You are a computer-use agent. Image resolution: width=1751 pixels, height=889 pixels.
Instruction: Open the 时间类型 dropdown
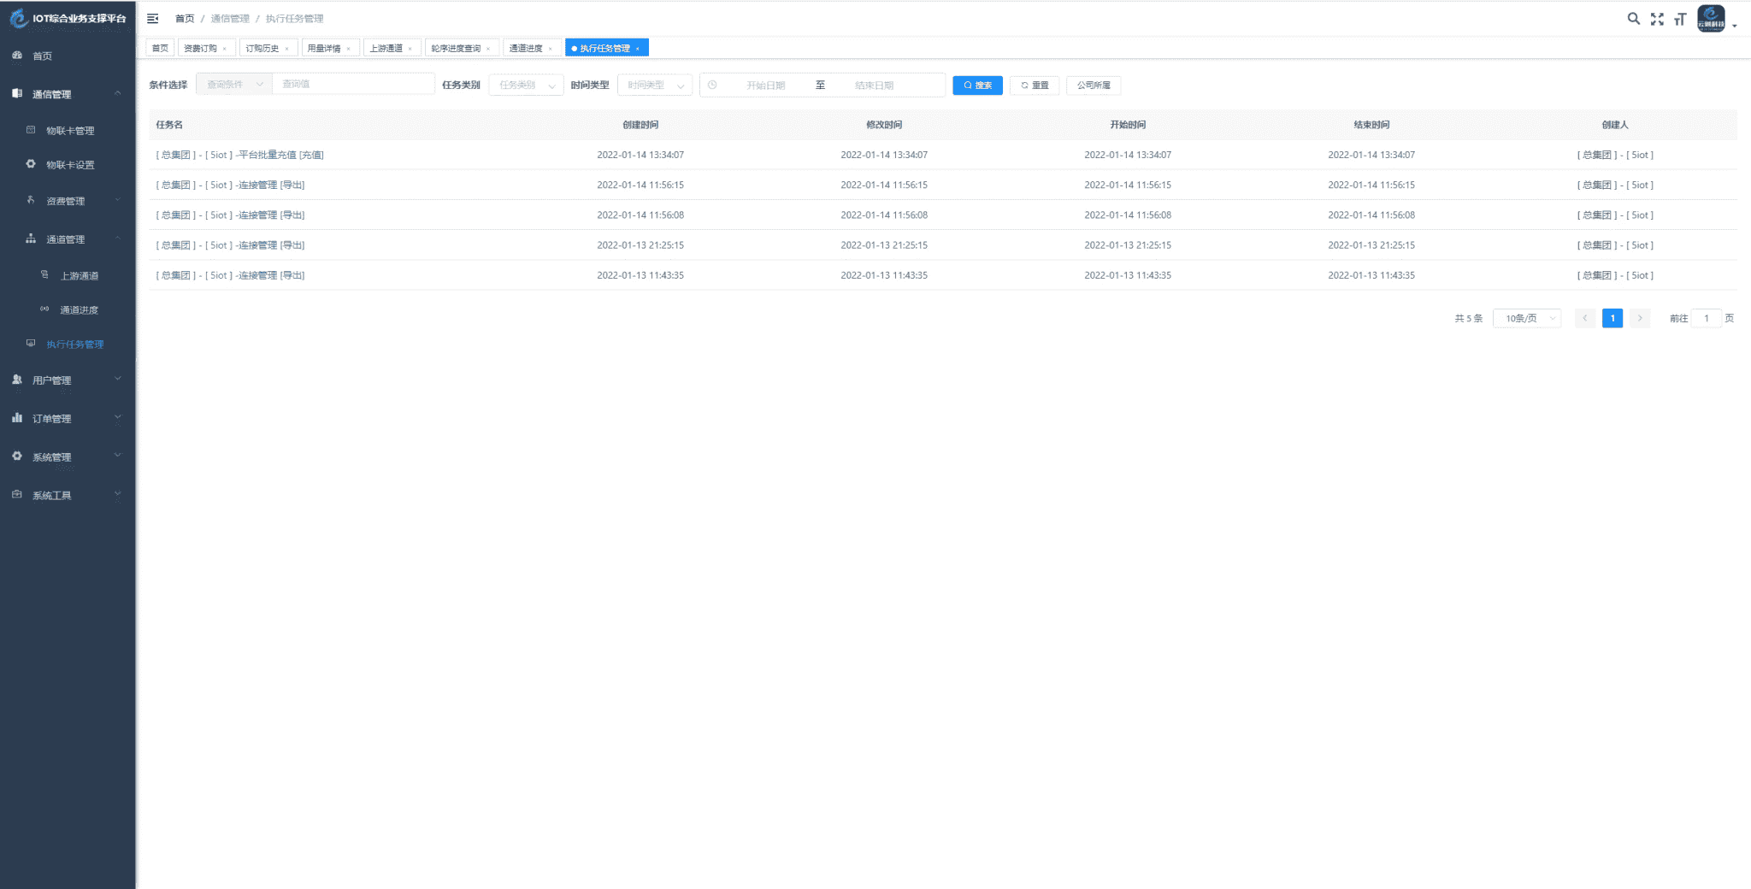point(654,85)
